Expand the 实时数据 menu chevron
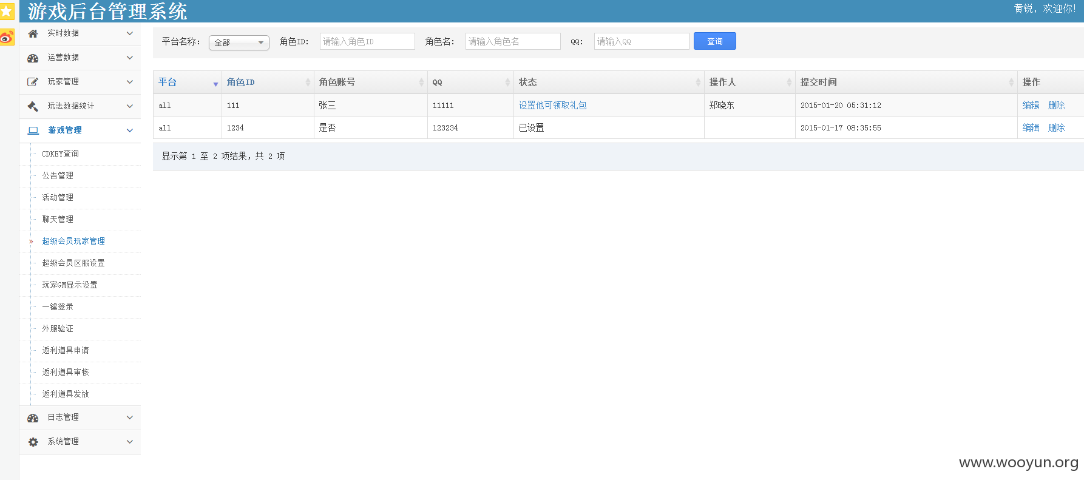 129,33
